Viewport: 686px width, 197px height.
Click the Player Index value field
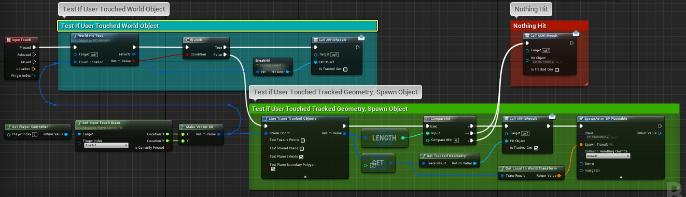pos(34,135)
